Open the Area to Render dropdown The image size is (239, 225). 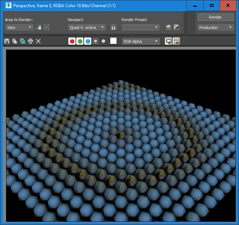point(19,27)
